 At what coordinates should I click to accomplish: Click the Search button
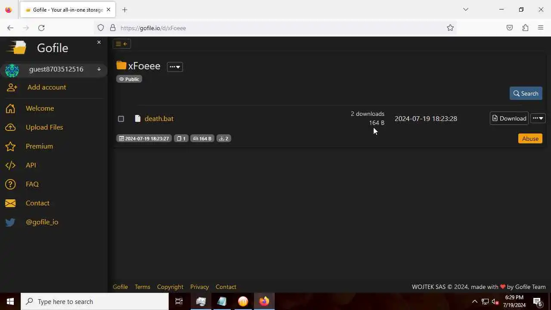[526, 93]
